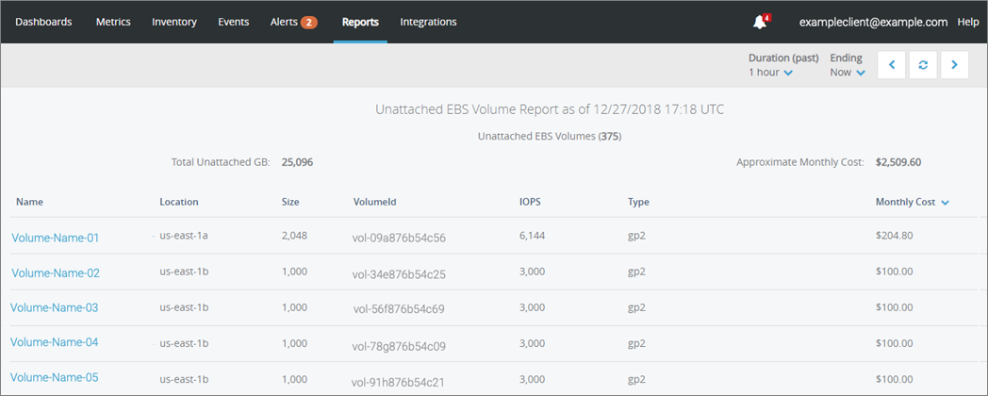Expand the Duration 1 hour dropdown
The height and width of the screenshot is (396, 988).
tap(770, 73)
